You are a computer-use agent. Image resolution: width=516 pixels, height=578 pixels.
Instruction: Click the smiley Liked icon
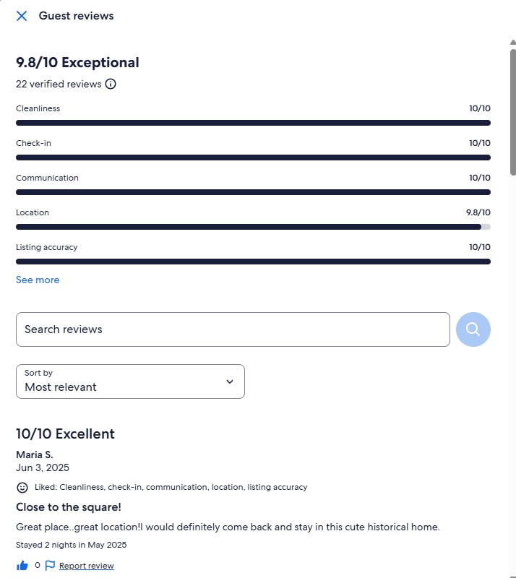tap(22, 487)
